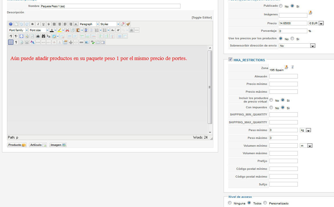This screenshot has height=207, width=334.
Task: Insert a bulleted list
Action: click(105, 30)
